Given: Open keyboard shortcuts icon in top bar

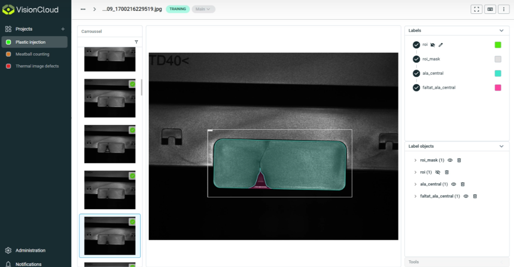Looking at the screenshot, I should pyautogui.click(x=490, y=9).
